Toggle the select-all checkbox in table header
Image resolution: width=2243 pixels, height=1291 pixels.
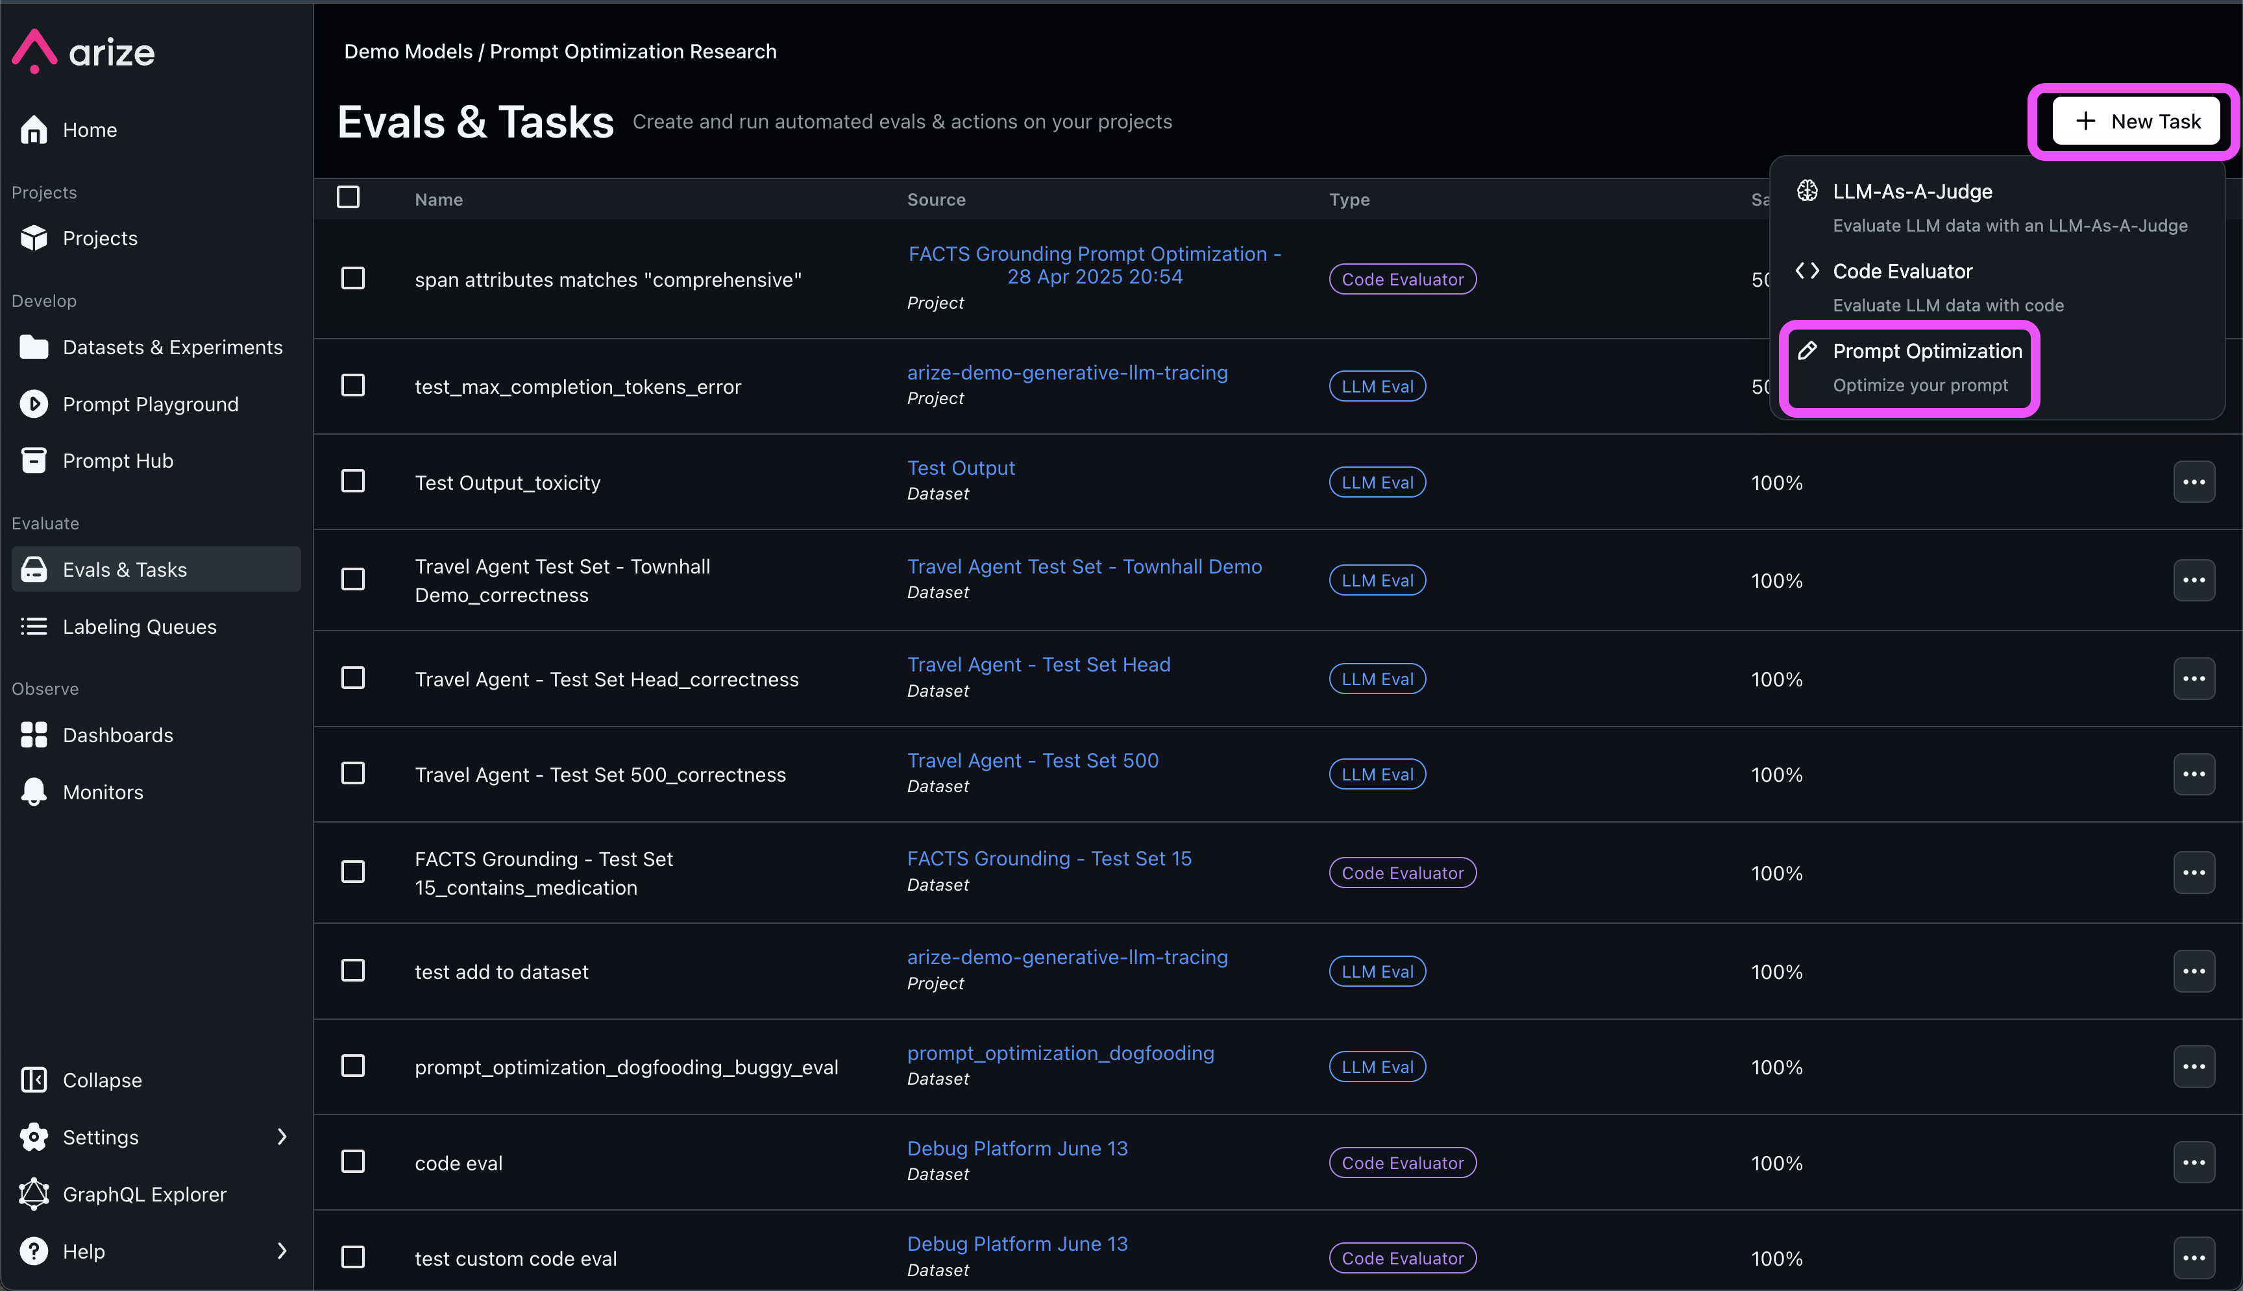tap(348, 197)
